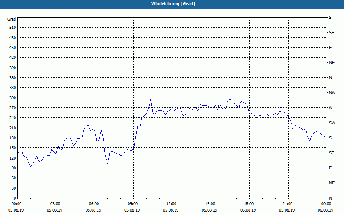
Task: Select the W compass label
Action: coord(331,108)
